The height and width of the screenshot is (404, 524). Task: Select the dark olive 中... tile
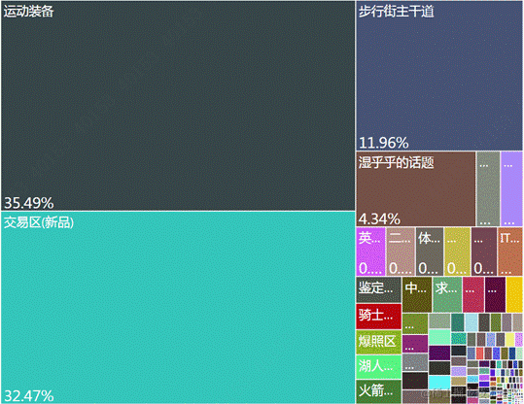(x=417, y=294)
